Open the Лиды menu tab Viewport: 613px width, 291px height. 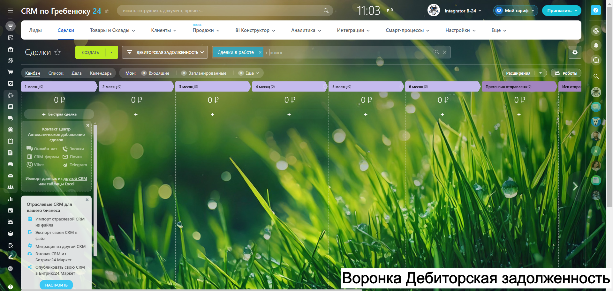coord(35,30)
